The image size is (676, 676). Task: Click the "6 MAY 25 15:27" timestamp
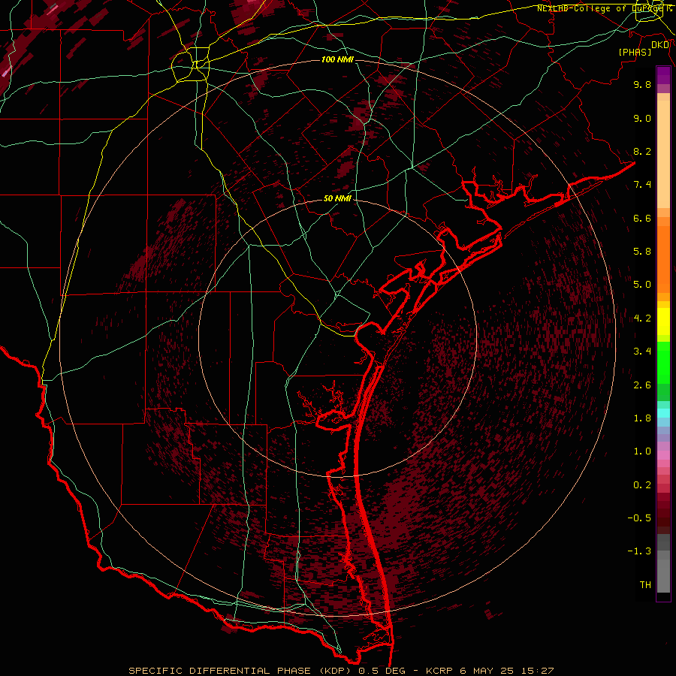pyautogui.click(x=506, y=671)
